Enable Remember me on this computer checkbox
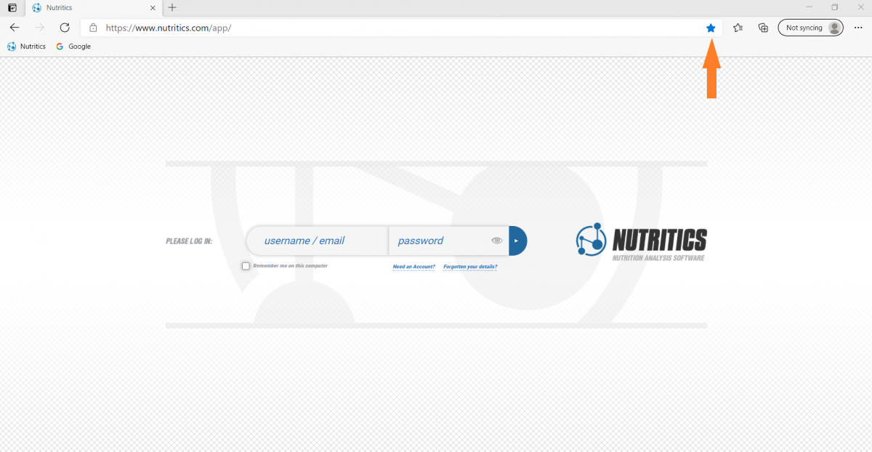The width and height of the screenshot is (872, 452). pos(246,266)
